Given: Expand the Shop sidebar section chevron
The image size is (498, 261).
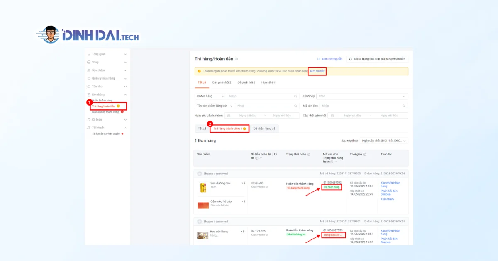Looking at the screenshot, I should [x=125, y=62].
